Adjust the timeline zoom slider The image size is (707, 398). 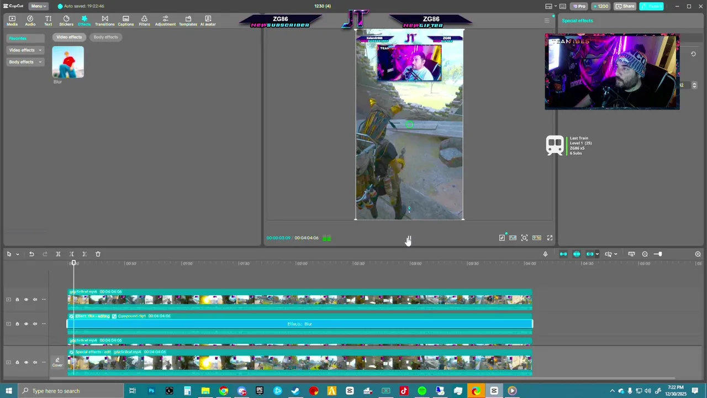(x=658, y=254)
